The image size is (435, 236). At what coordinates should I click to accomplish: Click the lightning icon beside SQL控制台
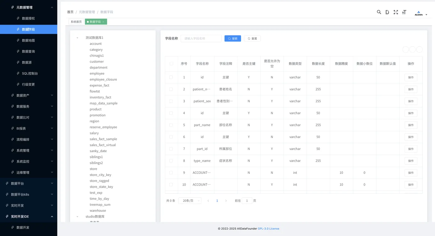tap(18, 73)
